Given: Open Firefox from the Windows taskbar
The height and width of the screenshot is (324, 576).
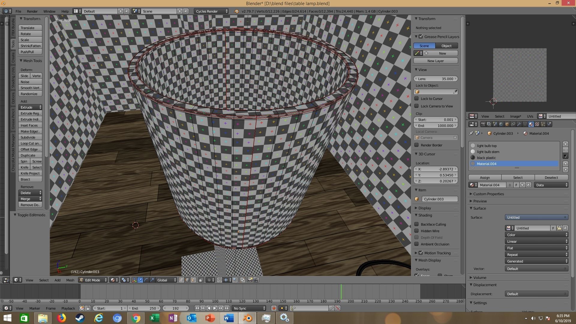Looking at the screenshot, I should click(x=61, y=318).
